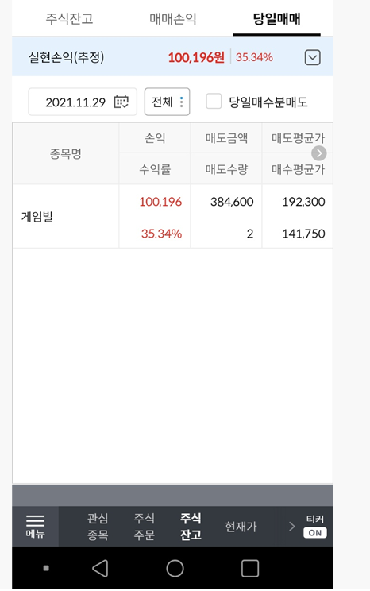This screenshot has height=591, width=370.
Task: Check the 당일매수분매도 checkbox
Action: click(x=214, y=102)
